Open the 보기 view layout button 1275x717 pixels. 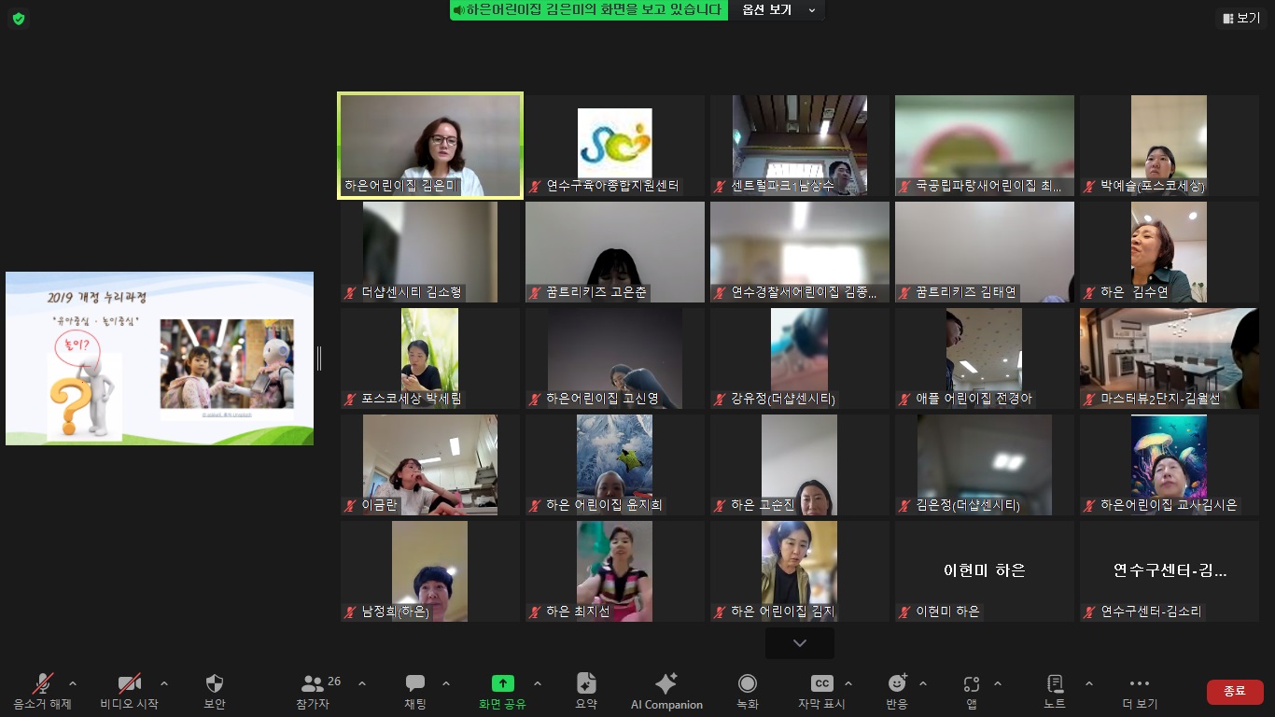pos(1240,18)
